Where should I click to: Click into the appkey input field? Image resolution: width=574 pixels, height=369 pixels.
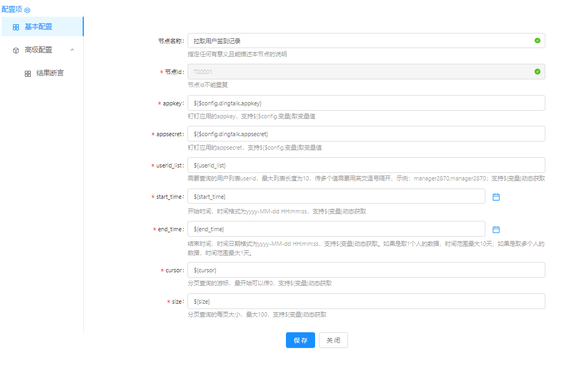pos(365,103)
